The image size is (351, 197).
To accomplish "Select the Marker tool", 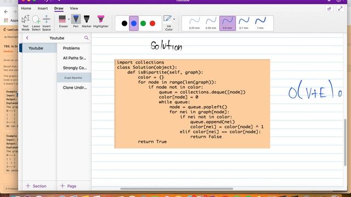I will (87, 21).
